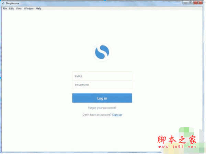Screen dimensions: 206x154
Task: Close the Simplenote window
Action: (x=198, y=2)
